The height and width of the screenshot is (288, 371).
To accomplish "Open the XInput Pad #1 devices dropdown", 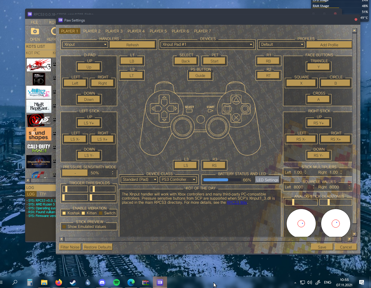I will coord(207,45).
